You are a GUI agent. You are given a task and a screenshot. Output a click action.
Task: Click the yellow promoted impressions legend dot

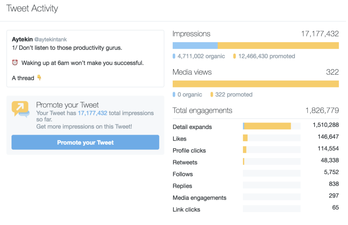(x=235, y=56)
